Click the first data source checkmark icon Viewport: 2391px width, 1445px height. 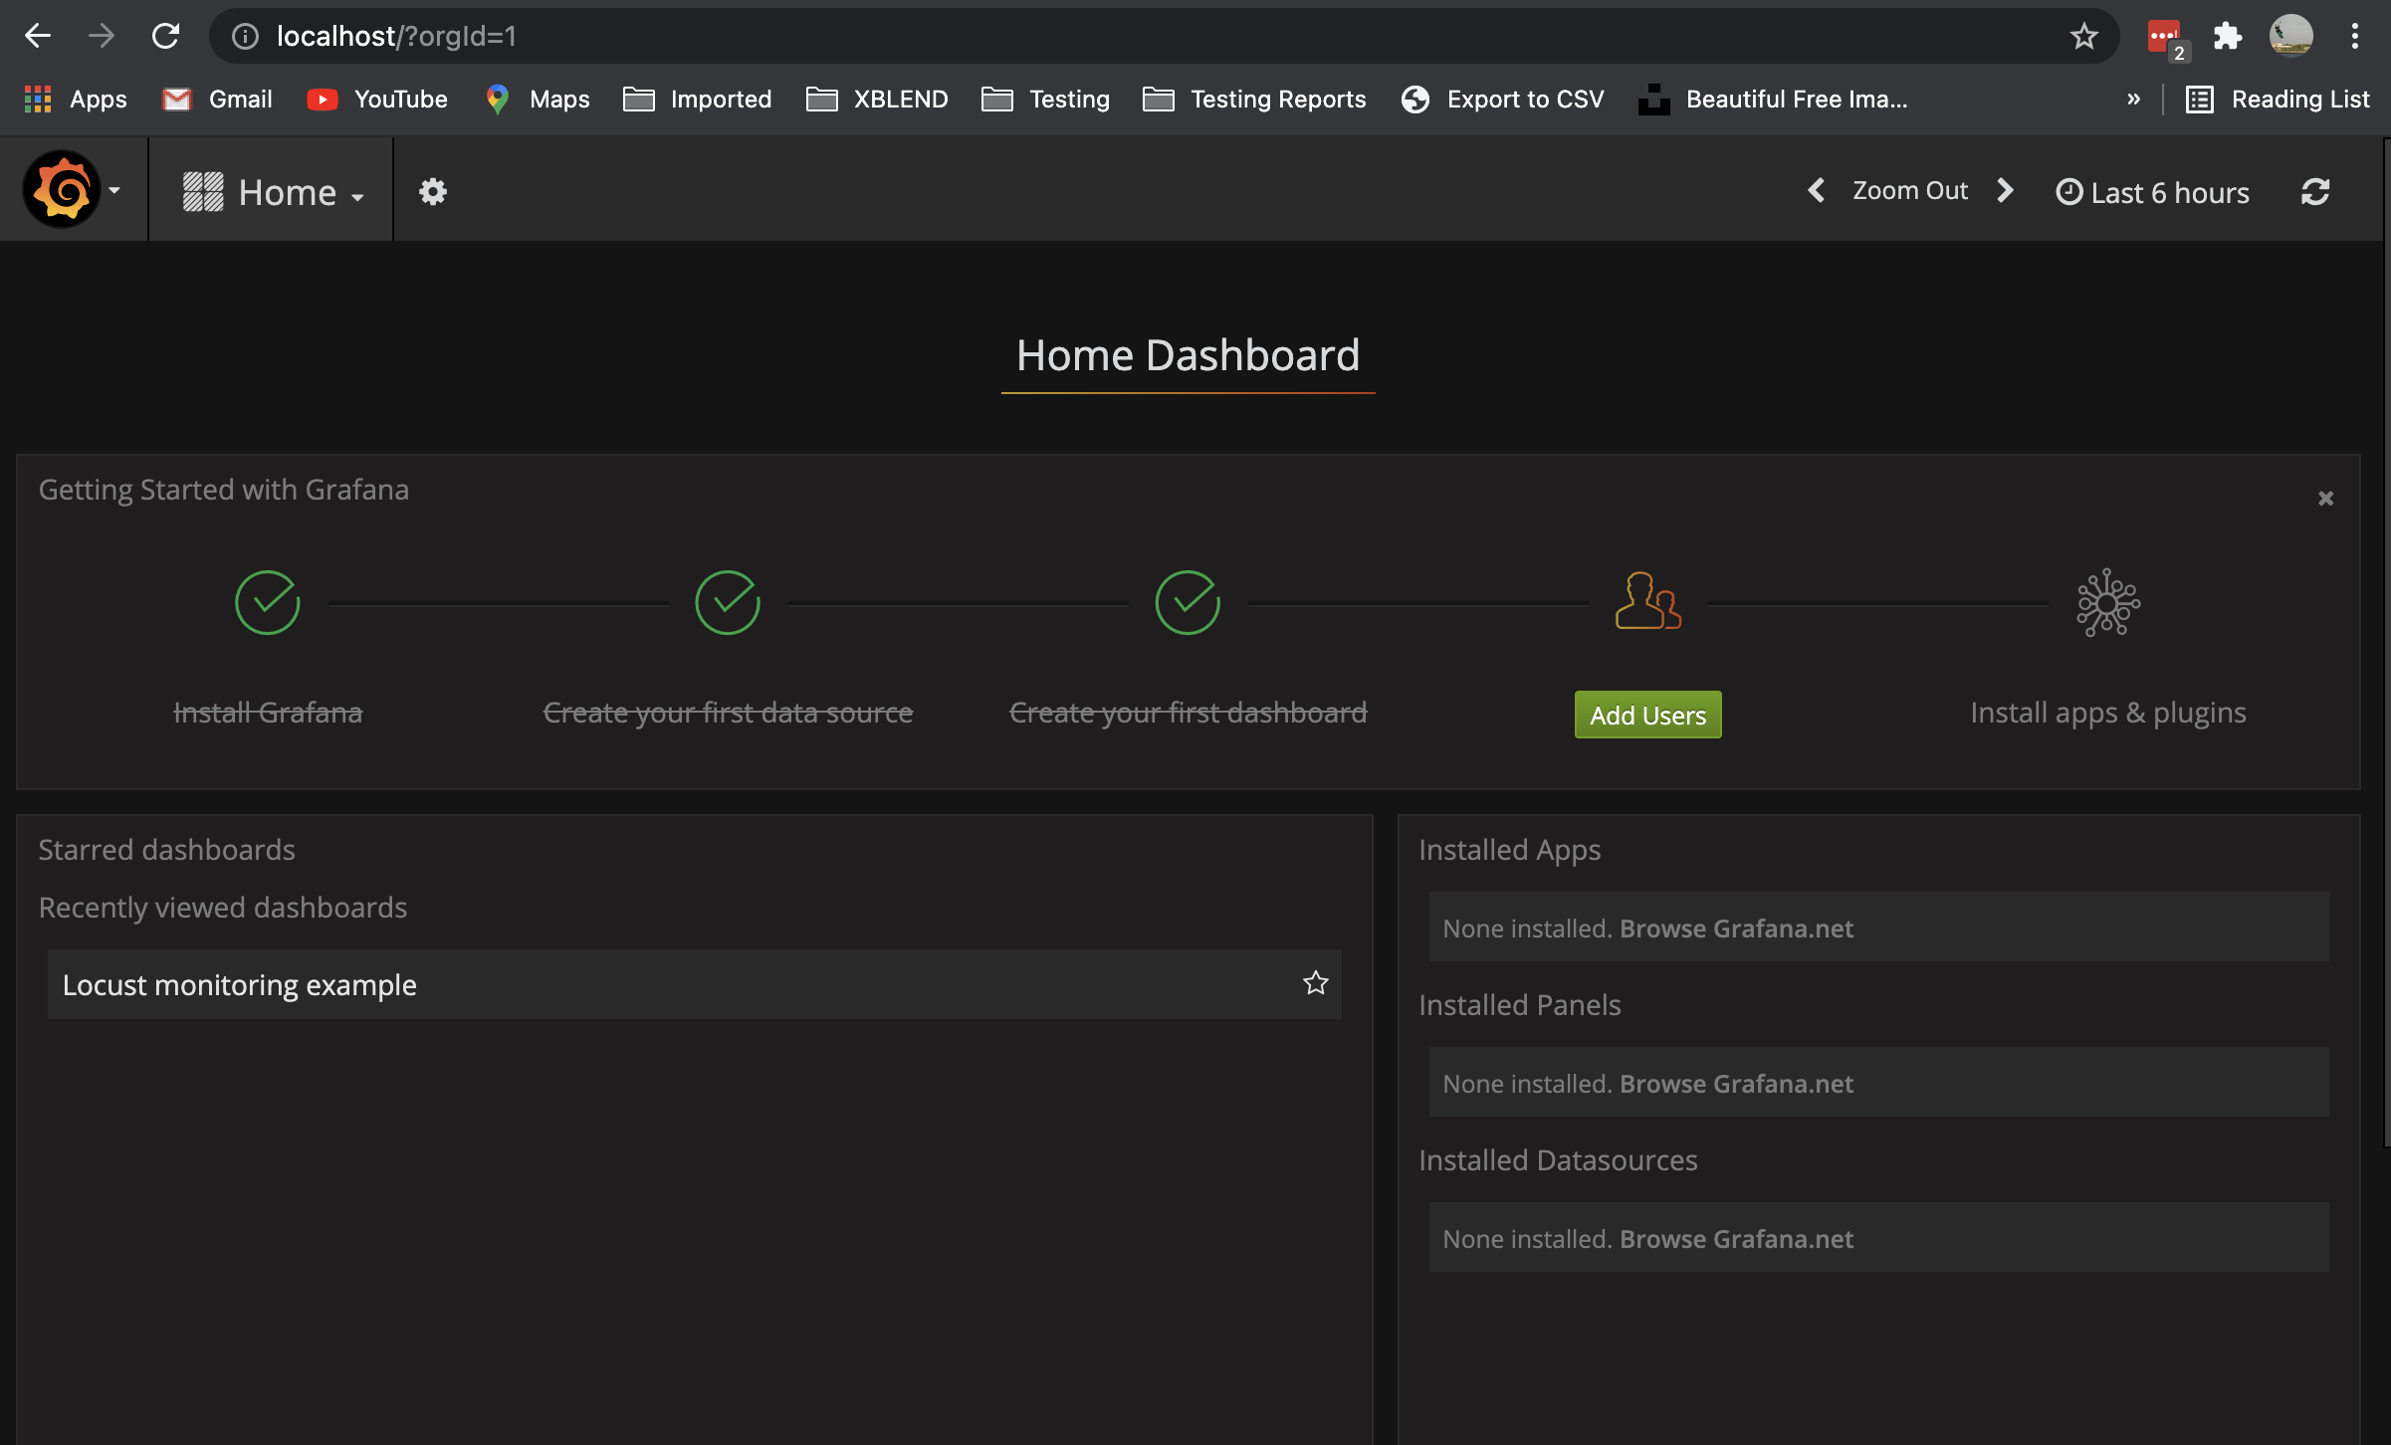728,603
